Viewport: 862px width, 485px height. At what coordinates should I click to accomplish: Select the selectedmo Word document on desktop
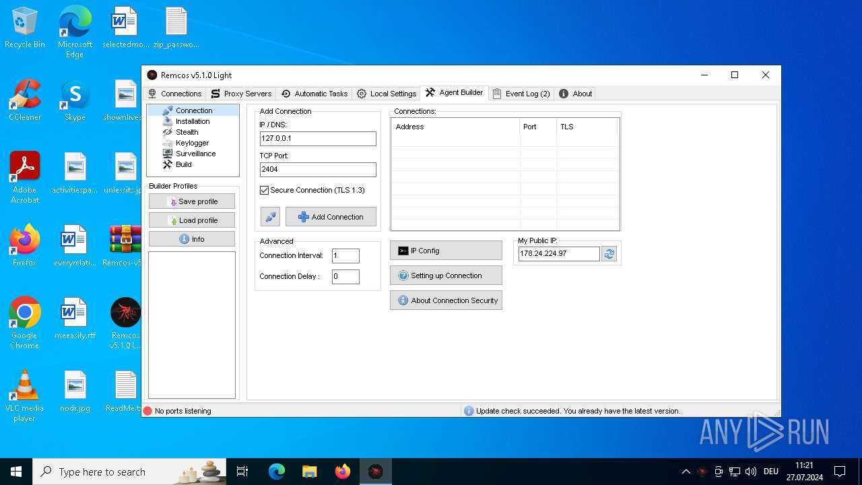point(125,28)
